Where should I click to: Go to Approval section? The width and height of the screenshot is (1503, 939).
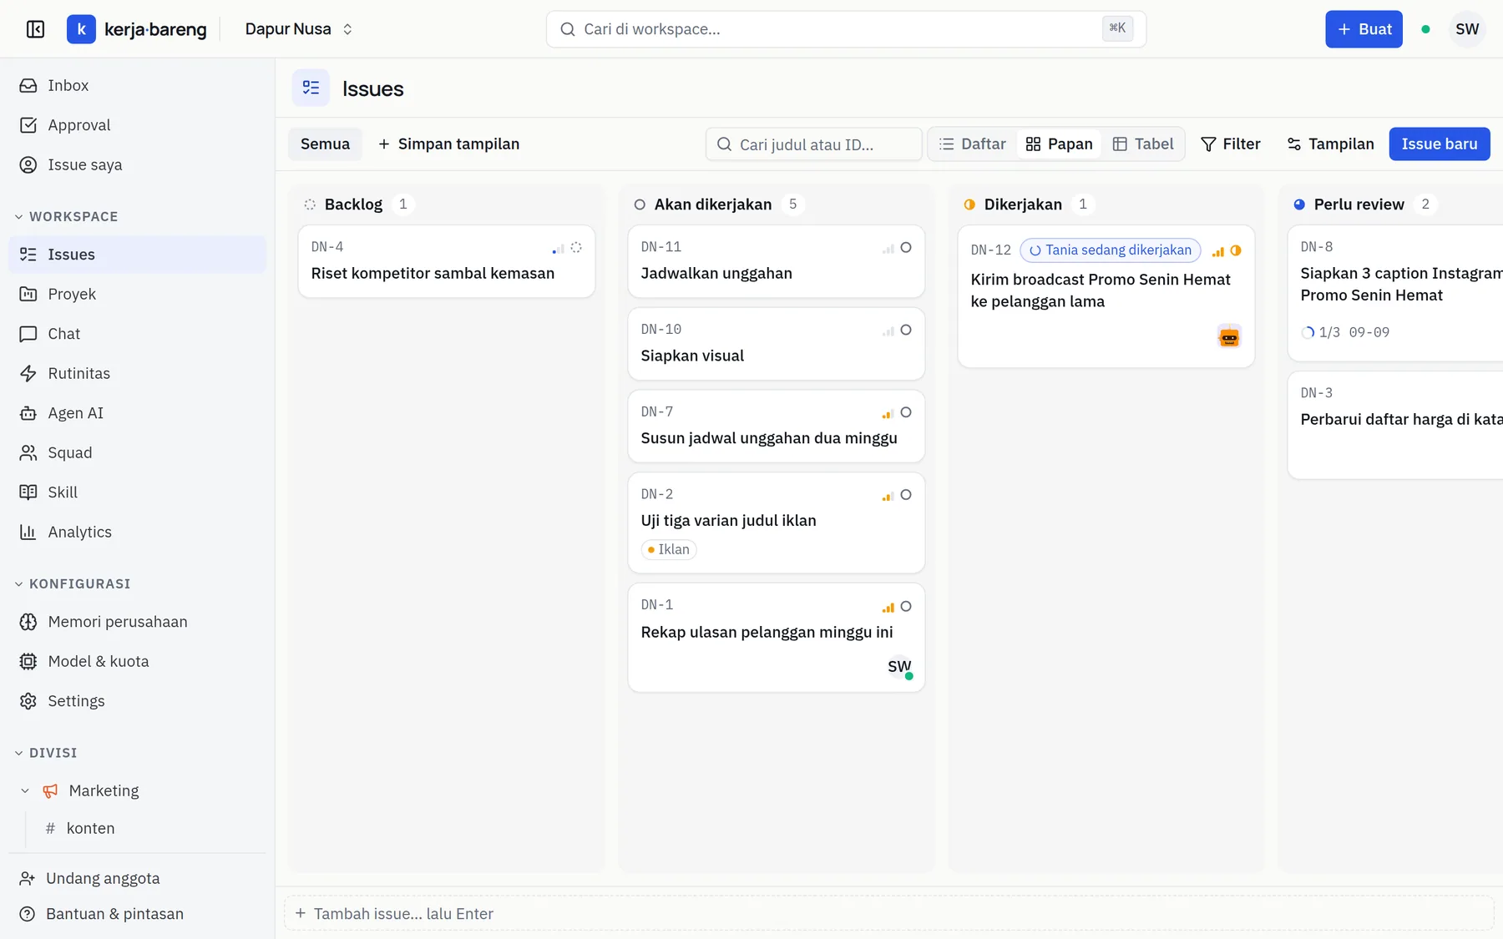(137, 125)
